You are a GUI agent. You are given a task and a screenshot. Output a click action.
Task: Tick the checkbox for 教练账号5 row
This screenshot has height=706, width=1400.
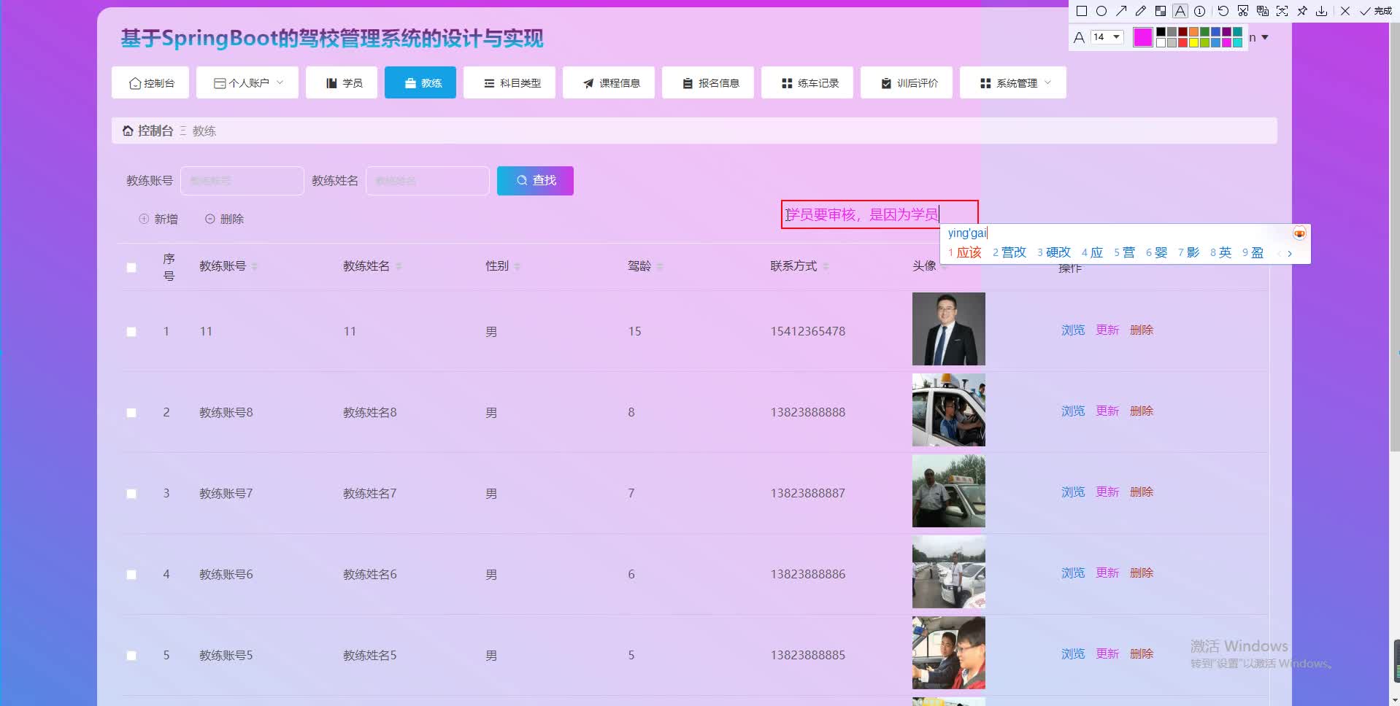[x=131, y=656]
